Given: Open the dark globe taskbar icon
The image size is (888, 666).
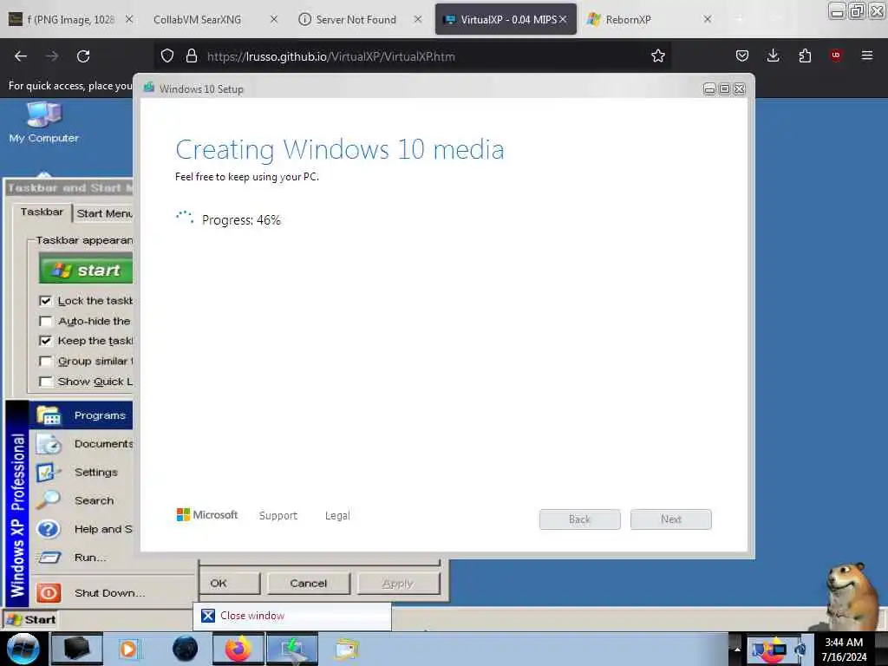Looking at the screenshot, I should click(x=186, y=649).
